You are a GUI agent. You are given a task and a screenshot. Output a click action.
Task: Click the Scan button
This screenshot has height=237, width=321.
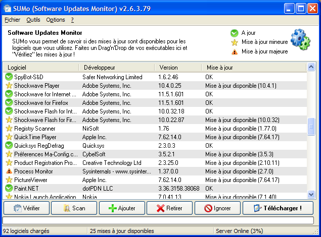pos(74,208)
